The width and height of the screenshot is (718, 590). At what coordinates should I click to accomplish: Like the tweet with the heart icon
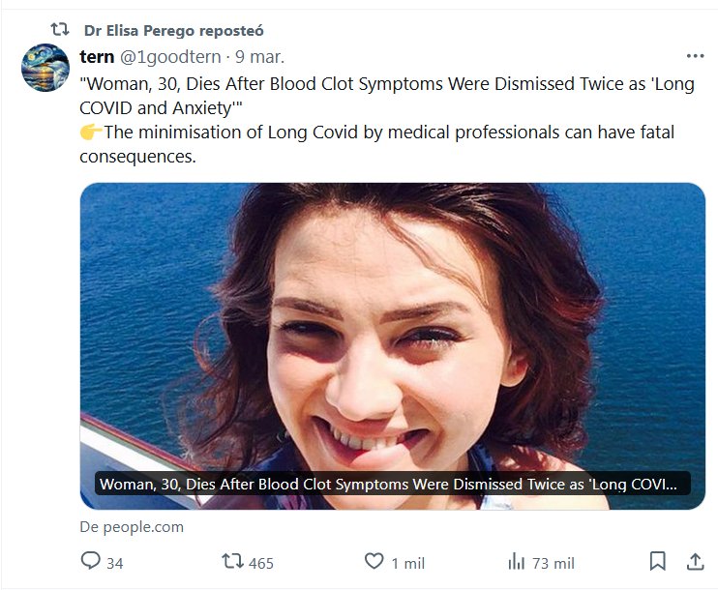pyautogui.click(x=374, y=561)
